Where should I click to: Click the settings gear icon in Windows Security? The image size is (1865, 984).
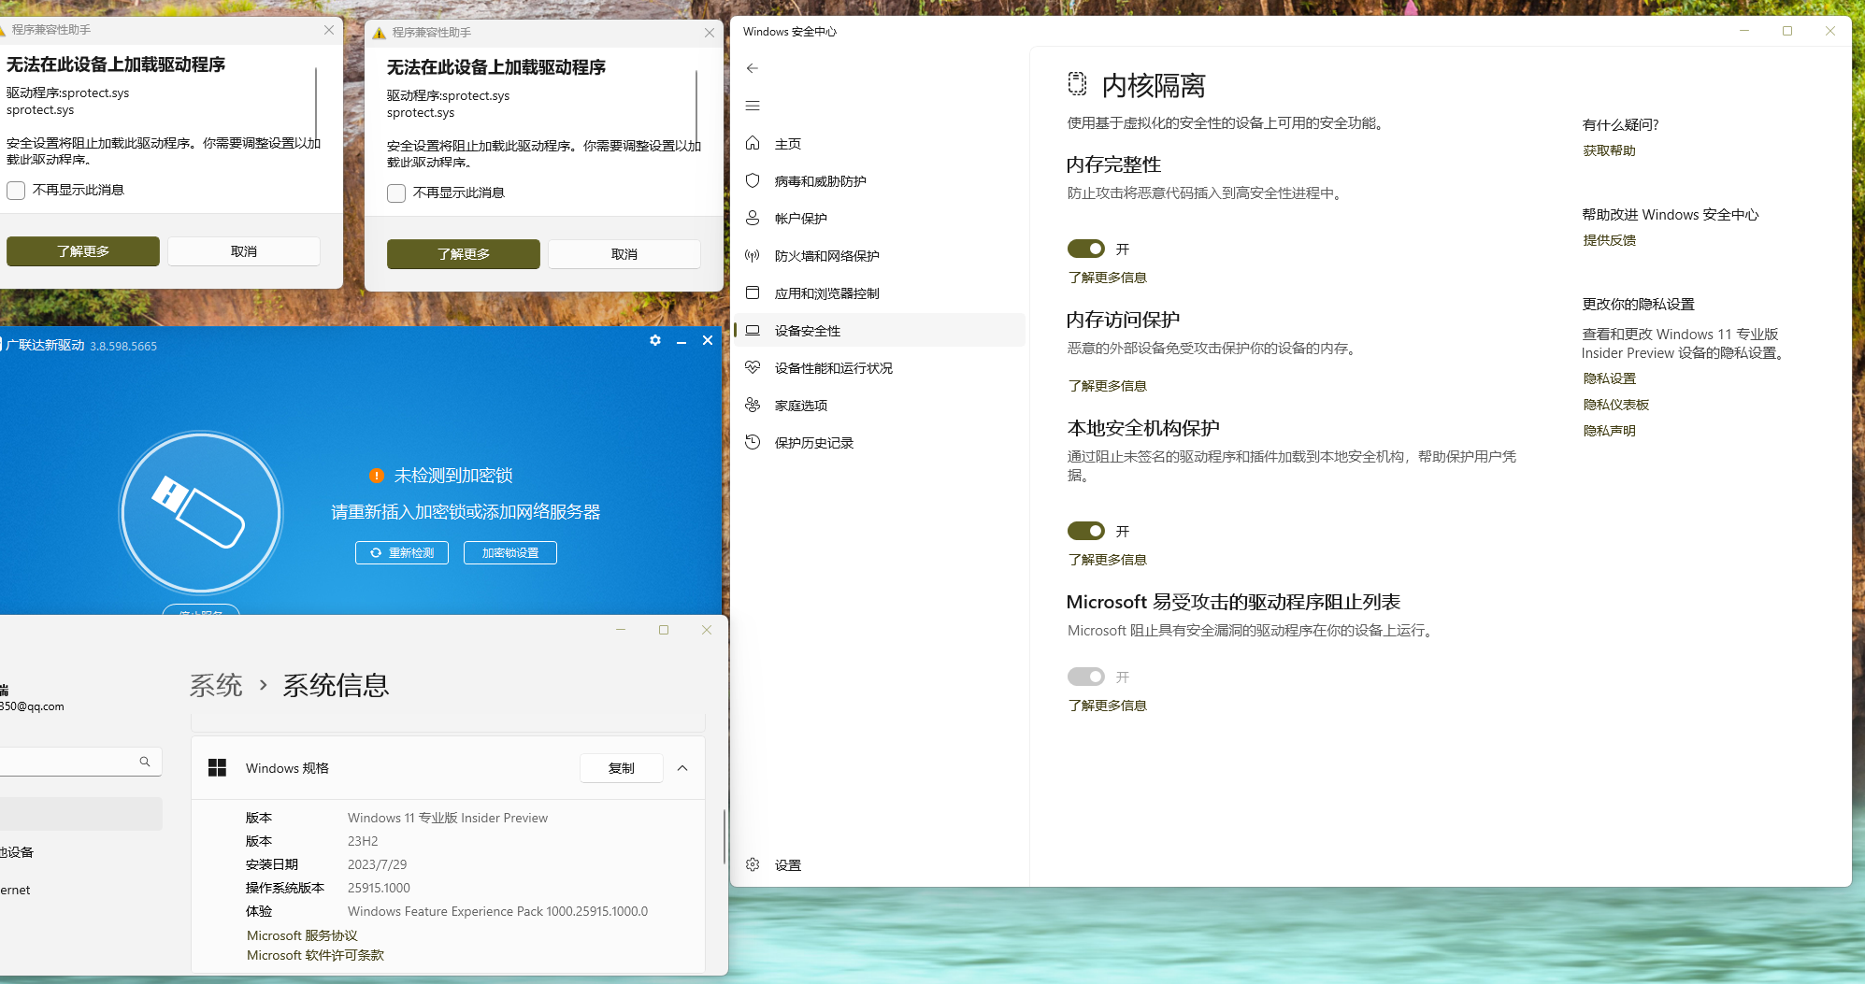click(x=753, y=864)
